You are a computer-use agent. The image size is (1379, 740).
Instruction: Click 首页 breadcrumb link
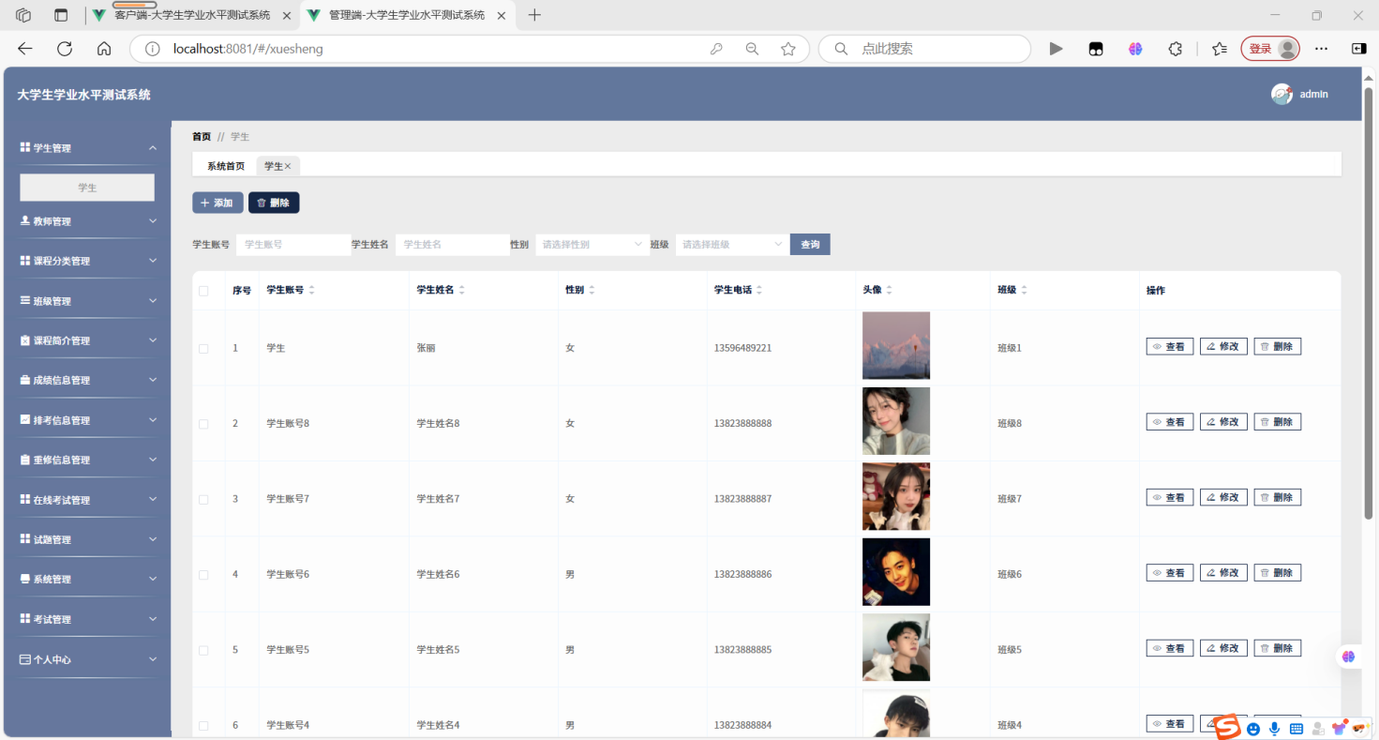pos(202,137)
